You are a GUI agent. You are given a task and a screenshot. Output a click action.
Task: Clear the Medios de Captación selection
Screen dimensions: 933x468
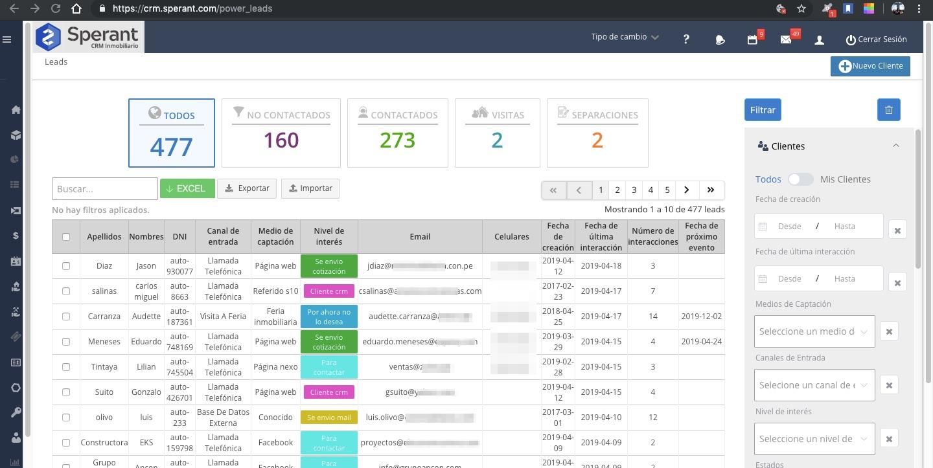tap(889, 331)
